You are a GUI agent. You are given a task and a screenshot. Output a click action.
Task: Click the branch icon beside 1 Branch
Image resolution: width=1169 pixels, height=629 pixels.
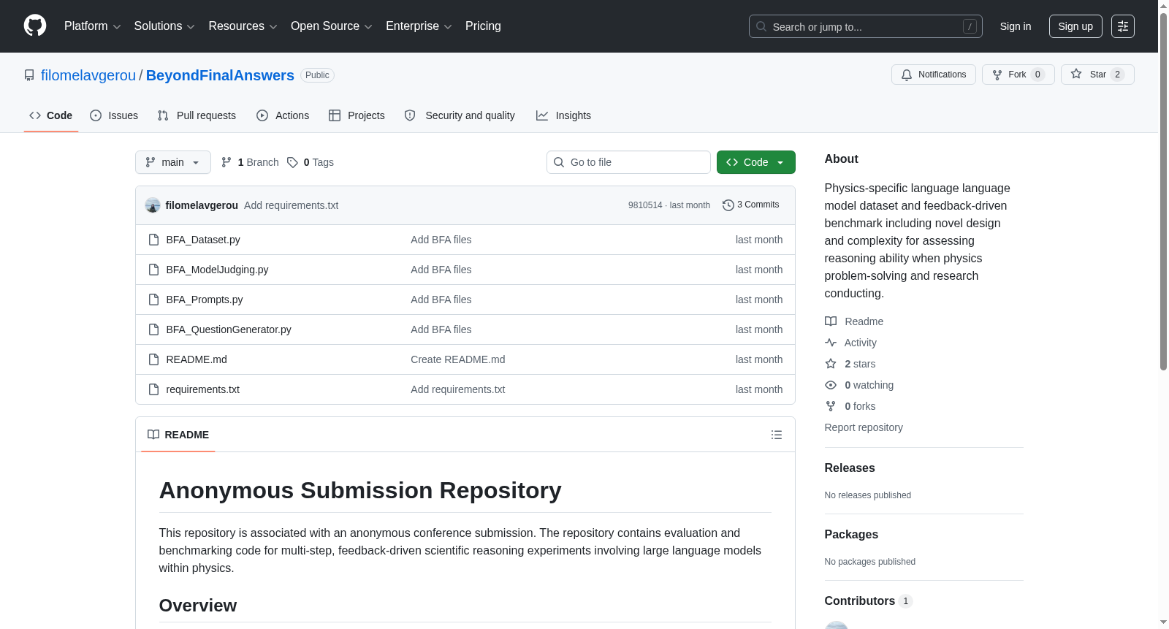226,162
